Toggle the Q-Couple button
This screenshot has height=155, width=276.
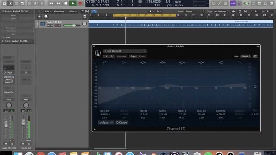coord(122,122)
